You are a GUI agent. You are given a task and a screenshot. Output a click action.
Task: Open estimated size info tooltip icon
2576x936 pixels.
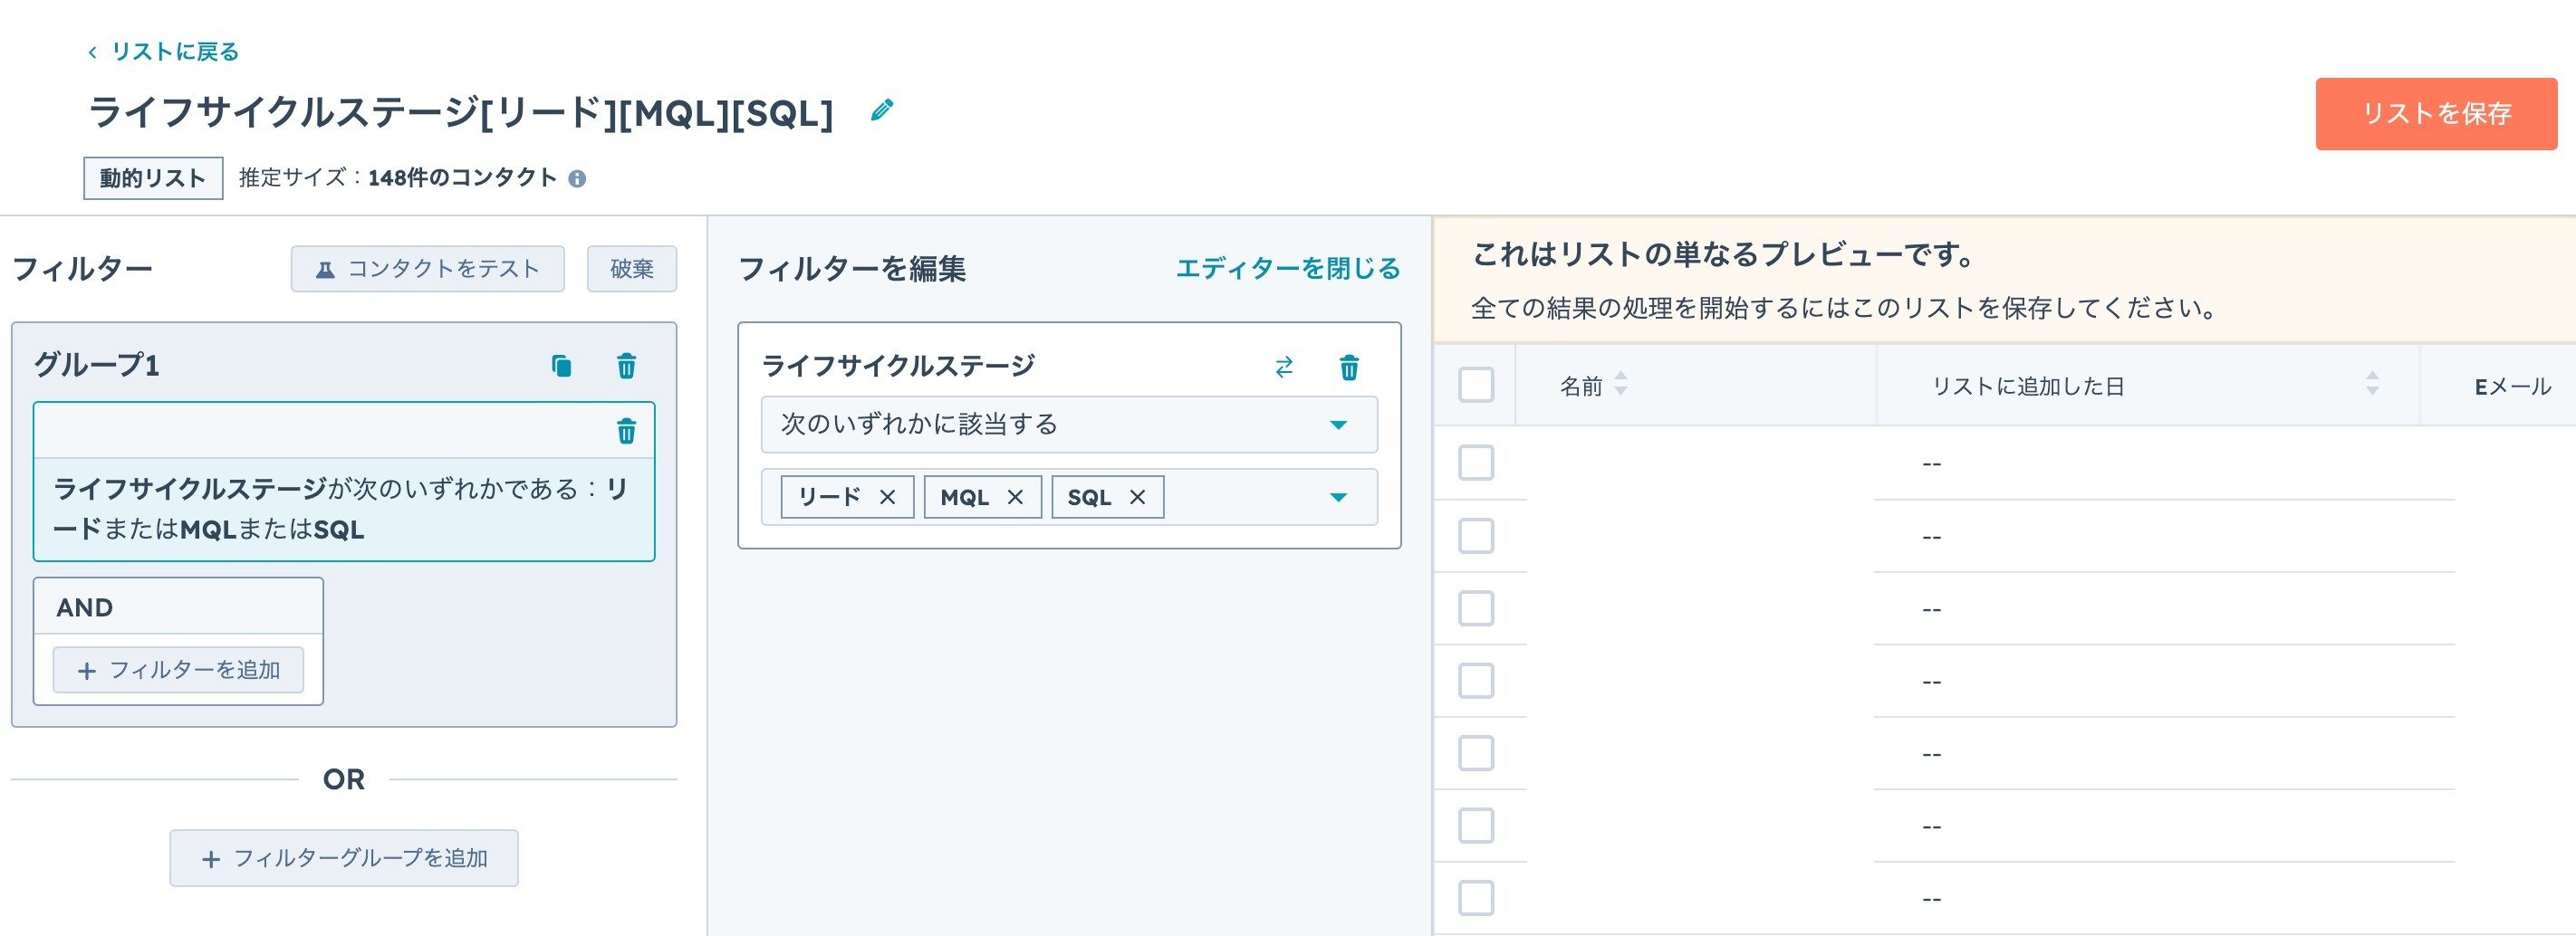pos(577,179)
